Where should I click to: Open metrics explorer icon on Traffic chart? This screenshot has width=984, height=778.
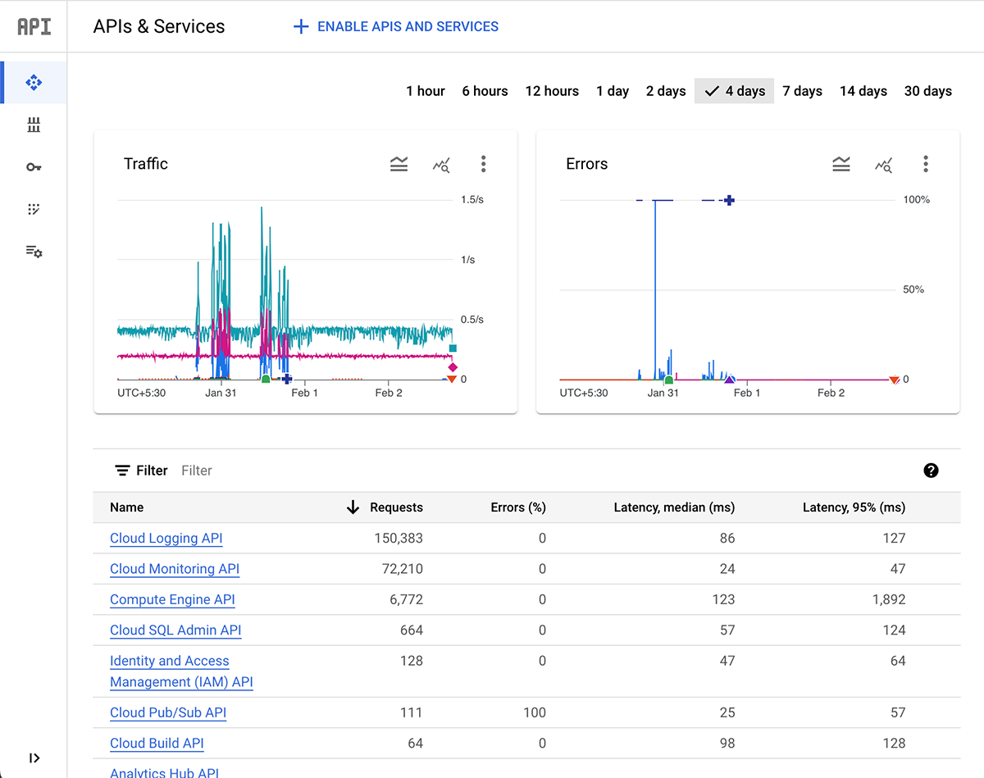(441, 164)
